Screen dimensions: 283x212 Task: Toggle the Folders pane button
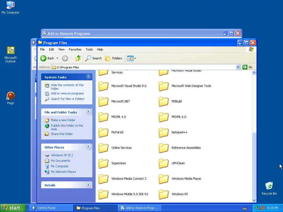(x=114, y=58)
